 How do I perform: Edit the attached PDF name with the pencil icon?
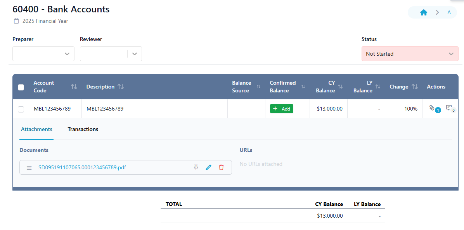(209, 167)
